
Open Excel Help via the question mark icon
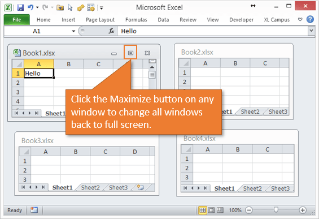310,19
